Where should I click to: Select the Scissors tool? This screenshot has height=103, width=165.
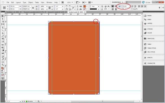[3, 45]
